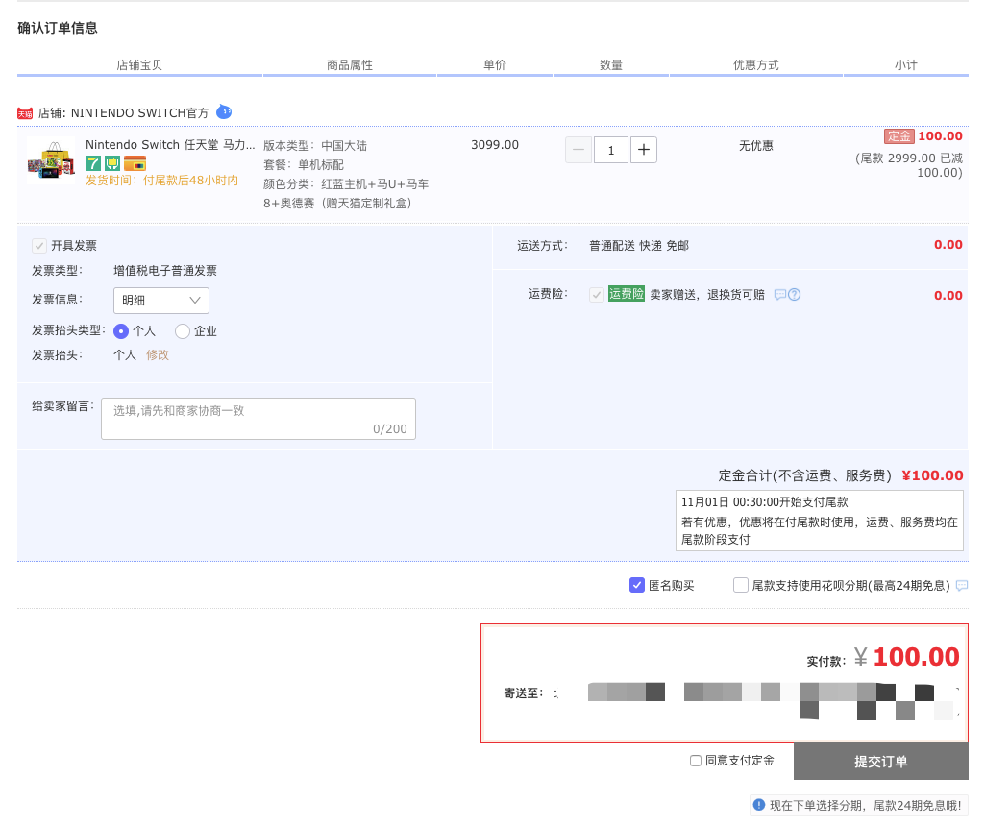
Task: Click the speech bubble icon after 花呗分期 option
Action: [x=962, y=586]
